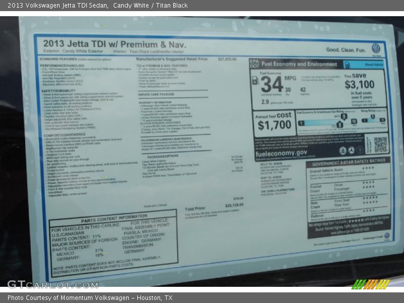Click the page header '2013 Volkswagen Jetta TDI Sedan'
The height and width of the screenshot is (303, 404).
click(x=58, y=6)
